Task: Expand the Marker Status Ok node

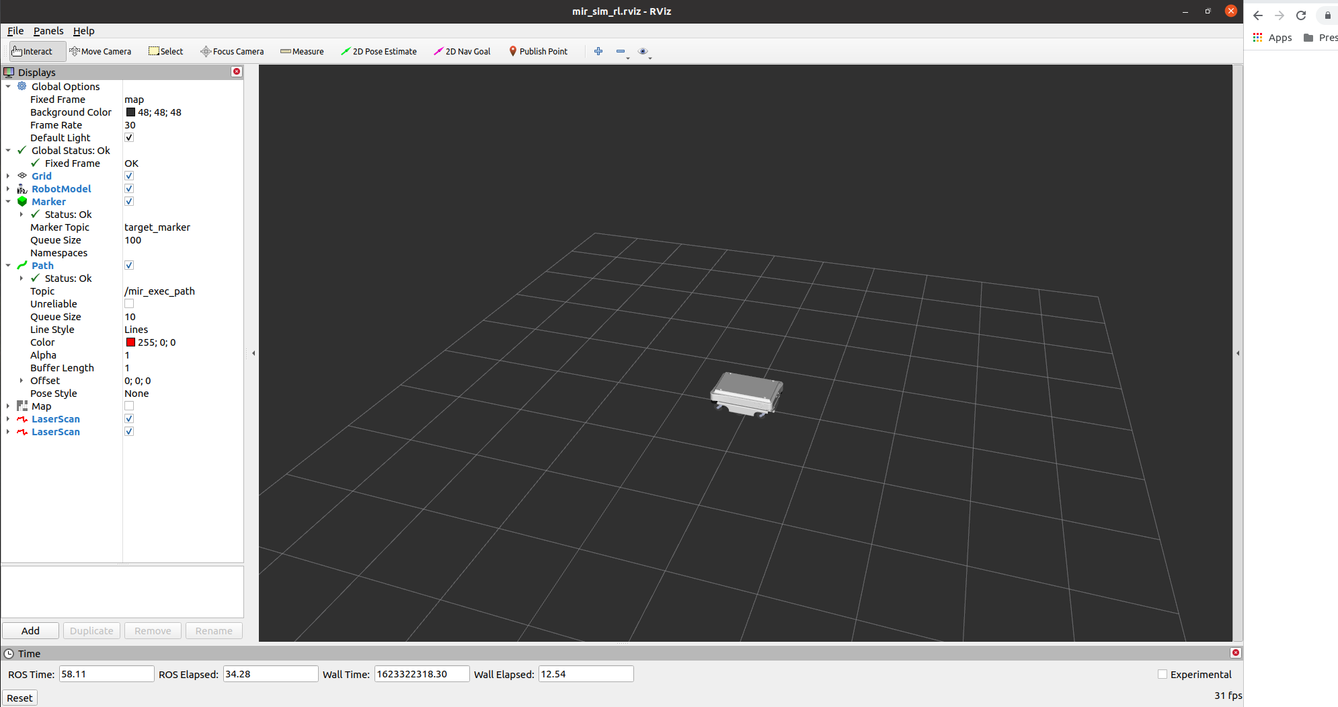Action: point(22,214)
